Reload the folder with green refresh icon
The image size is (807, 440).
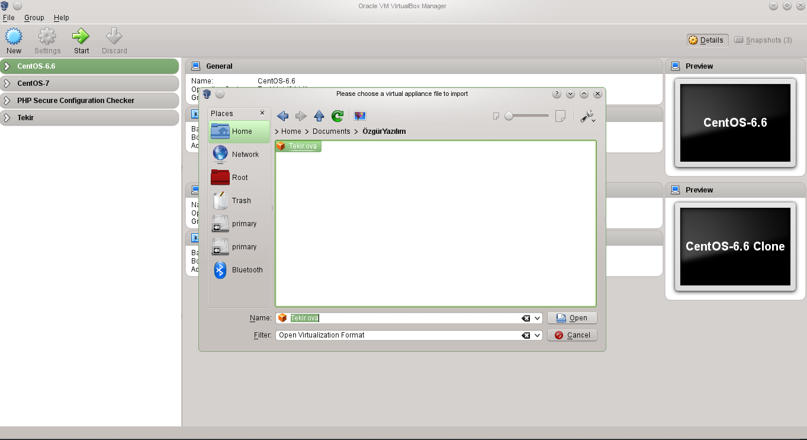coord(337,116)
